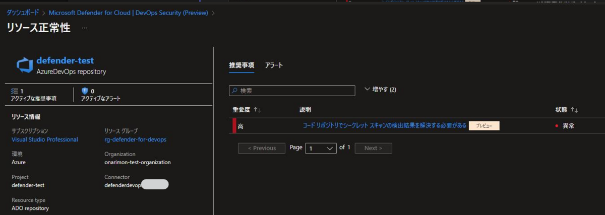Click the search magnifier icon
The width and height of the screenshot is (605, 215).
coord(234,91)
